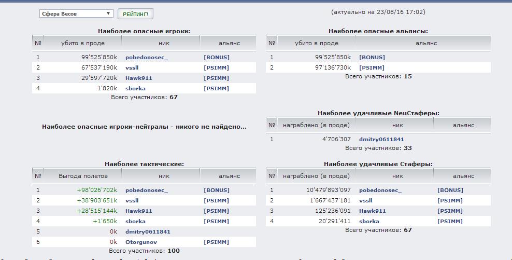Viewport: 512px width, 260px height.
Task: Click dmitry0611841 in the NeuСтаферы table
Action: 381,140
